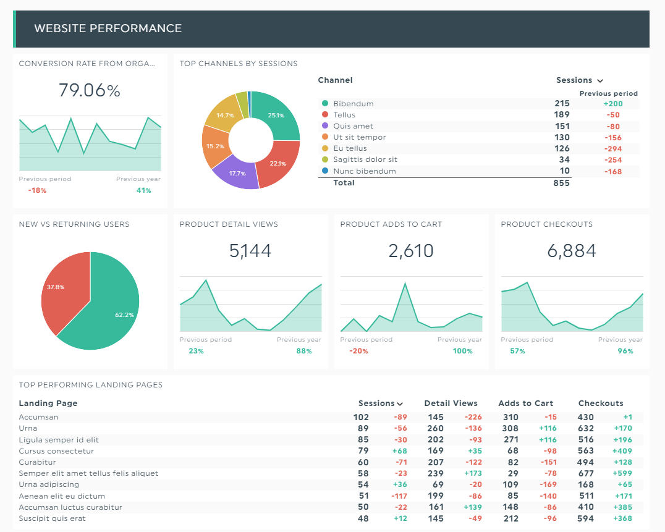Click the 41% conversion previous year value
The image size is (665, 532).
pos(144,190)
